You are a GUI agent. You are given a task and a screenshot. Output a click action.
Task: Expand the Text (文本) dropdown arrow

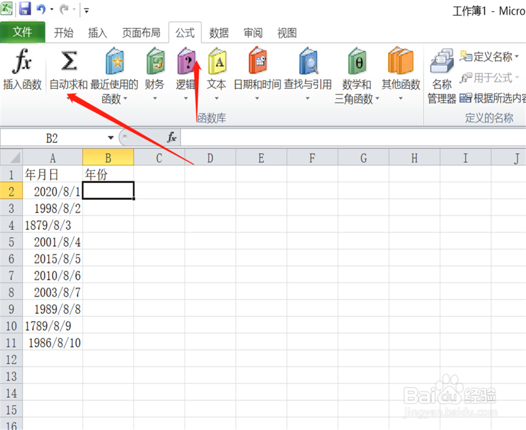(217, 98)
